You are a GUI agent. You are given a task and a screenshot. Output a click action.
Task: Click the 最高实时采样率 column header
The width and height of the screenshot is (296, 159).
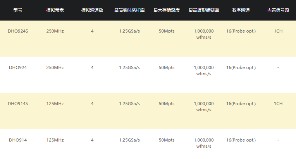click(129, 10)
